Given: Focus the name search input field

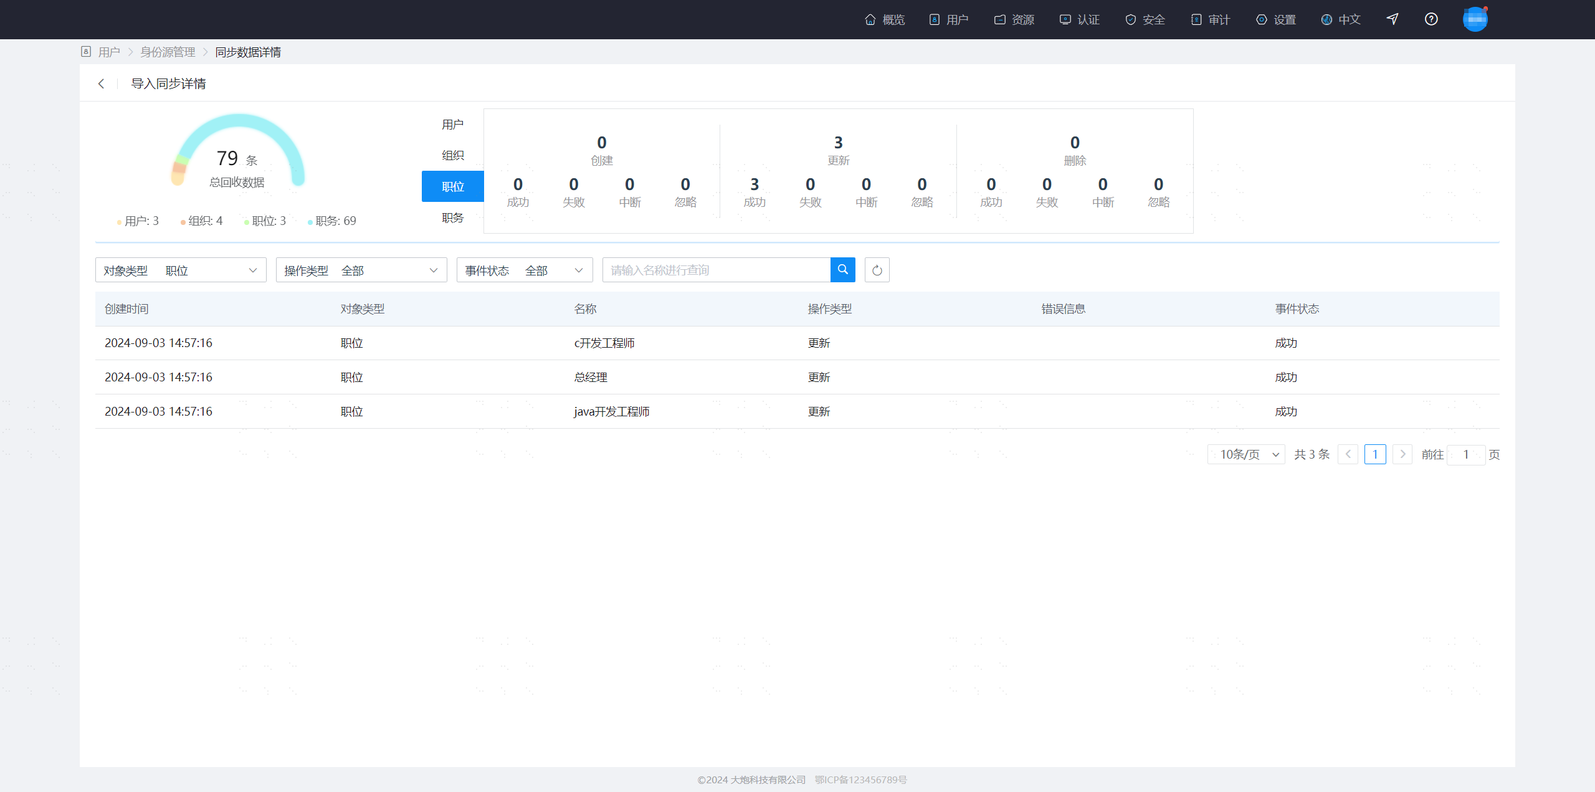Looking at the screenshot, I should [x=717, y=270].
